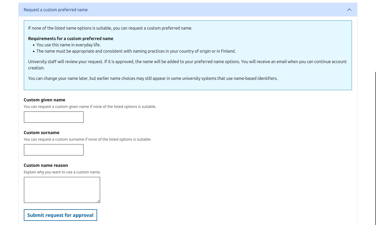Image resolution: width=376 pixels, height=225 pixels.
Task: Select the Custom name reason text area
Action: coord(62,190)
